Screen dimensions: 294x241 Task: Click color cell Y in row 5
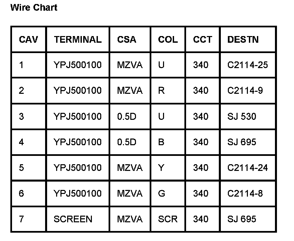click(x=161, y=168)
